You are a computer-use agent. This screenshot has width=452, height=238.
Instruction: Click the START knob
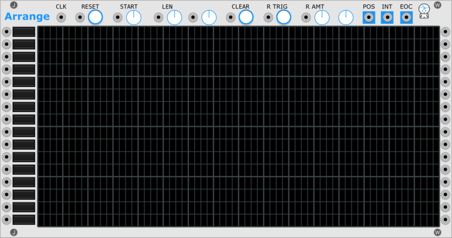(x=134, y=18)
